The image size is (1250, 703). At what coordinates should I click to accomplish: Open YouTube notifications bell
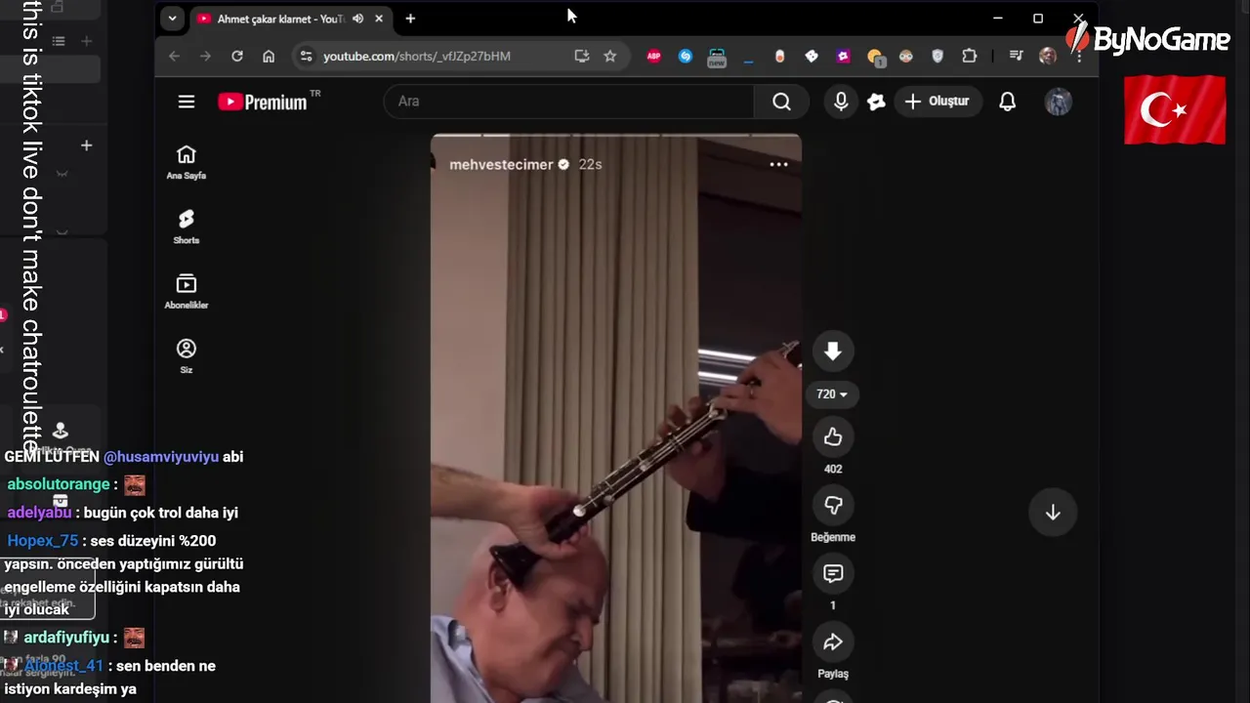click(1008, 102)
